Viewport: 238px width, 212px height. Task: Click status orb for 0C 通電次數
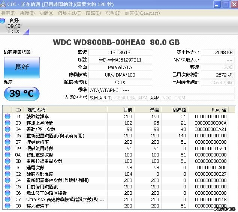[7, 167]
